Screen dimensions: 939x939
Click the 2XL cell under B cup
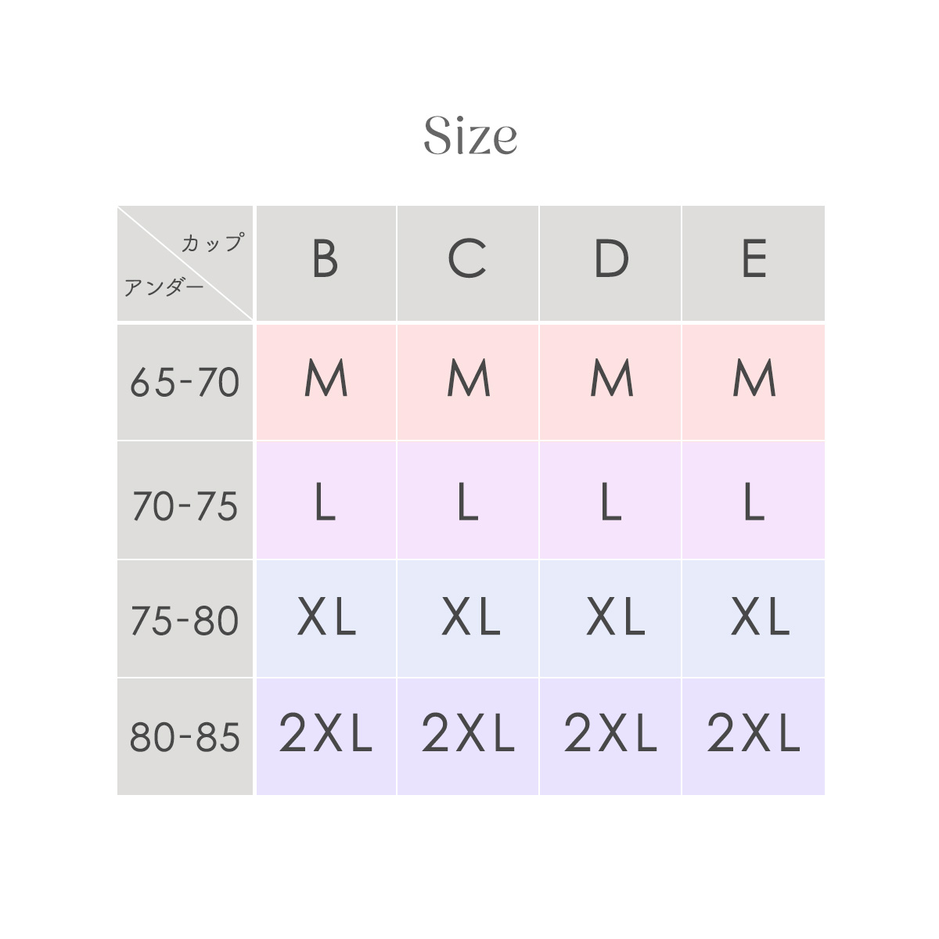click(x=326, y=737)
